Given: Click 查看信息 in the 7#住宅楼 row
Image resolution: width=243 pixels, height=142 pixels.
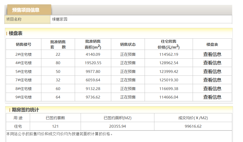Looking at the screenshot, I should pos(212,80).
